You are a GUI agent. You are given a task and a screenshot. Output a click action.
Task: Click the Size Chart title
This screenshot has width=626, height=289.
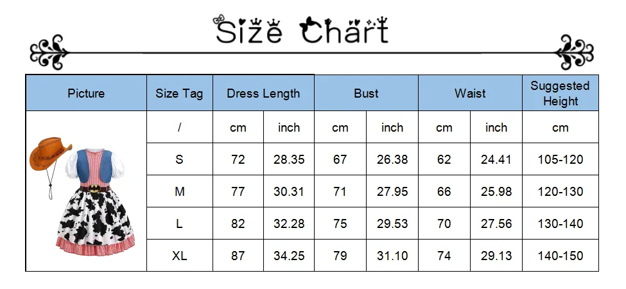click(x=302, y=30)
